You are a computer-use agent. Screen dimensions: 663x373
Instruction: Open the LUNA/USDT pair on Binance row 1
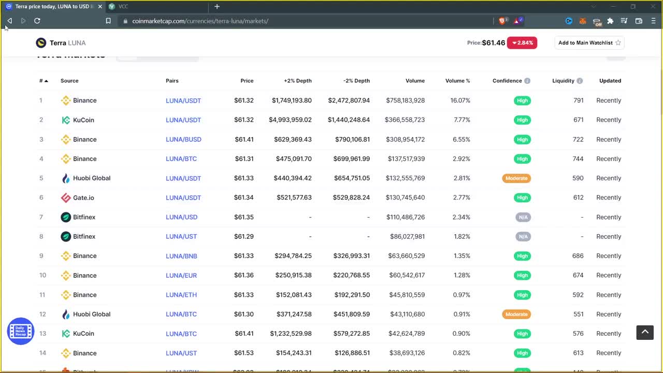click(183, 101)
